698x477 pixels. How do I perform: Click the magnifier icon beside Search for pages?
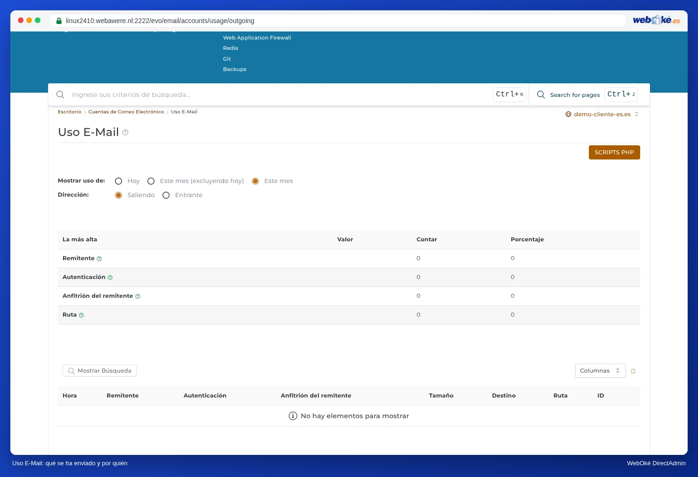coord(541,95)
